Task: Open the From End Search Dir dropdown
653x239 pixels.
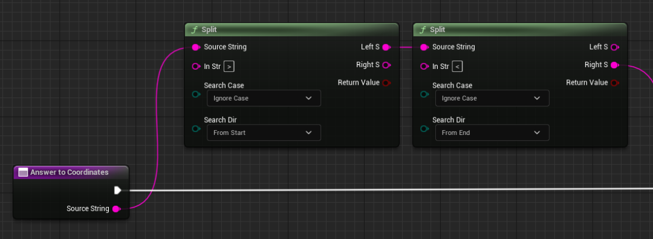Action: pyautogui.click(x=492, y=133)
